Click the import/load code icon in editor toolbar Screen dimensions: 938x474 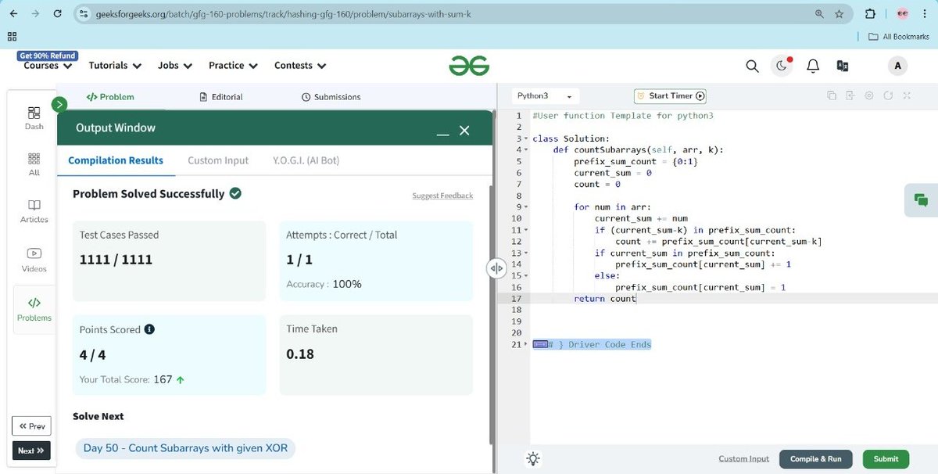[850, 95]
